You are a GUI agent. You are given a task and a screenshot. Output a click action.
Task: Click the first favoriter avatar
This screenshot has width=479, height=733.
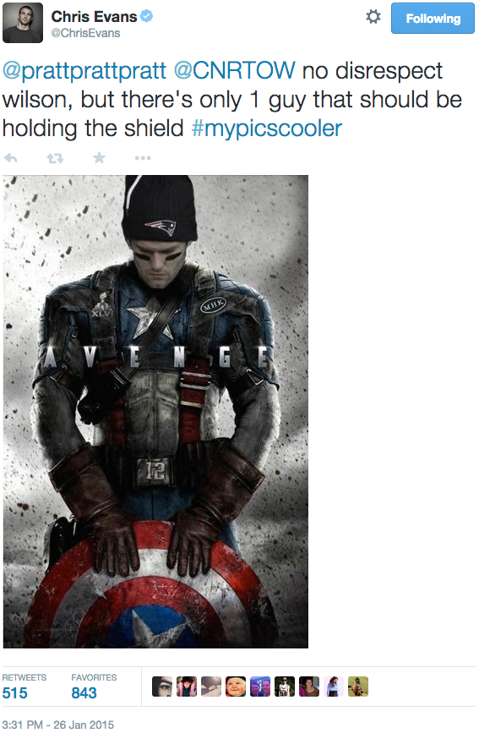(162, 687)
